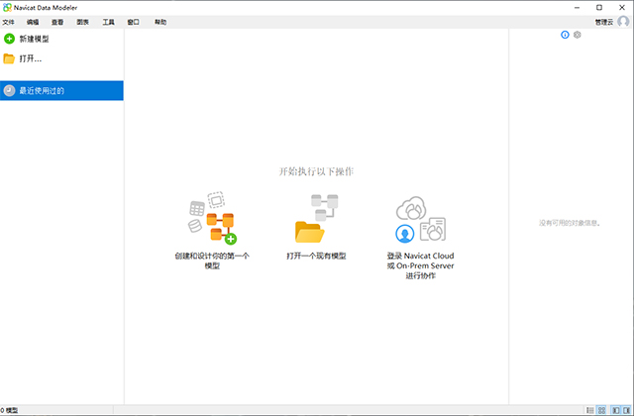Switch to list view in status bar
This screenshot has width=634, height=416.
pos(590,410)
